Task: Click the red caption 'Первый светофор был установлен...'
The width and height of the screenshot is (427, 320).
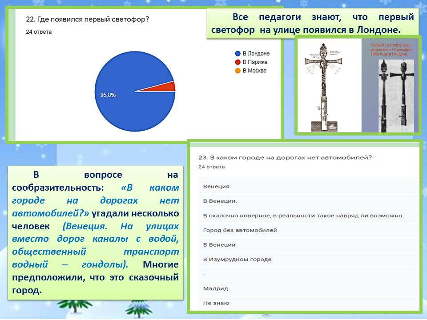Action: [391, 49]
